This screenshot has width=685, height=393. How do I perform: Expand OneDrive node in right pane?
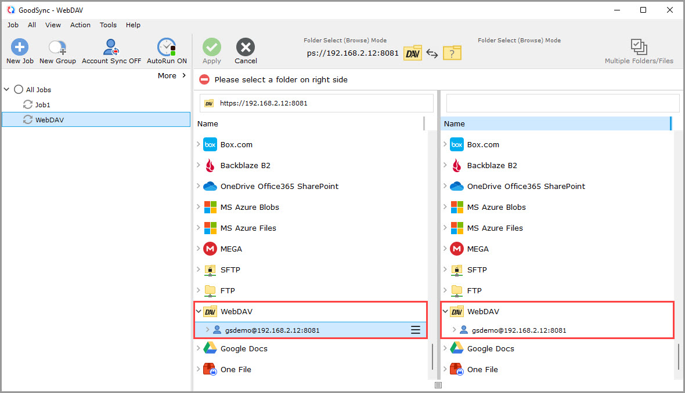tap(445, 186)
